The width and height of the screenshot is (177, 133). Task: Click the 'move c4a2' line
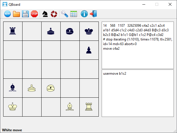[x=111, y=49]
